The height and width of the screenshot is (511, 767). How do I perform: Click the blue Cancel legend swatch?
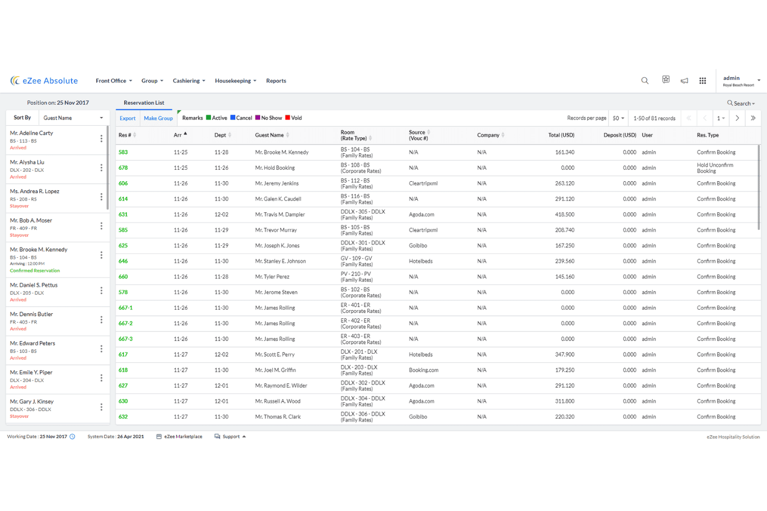[233, 118]
